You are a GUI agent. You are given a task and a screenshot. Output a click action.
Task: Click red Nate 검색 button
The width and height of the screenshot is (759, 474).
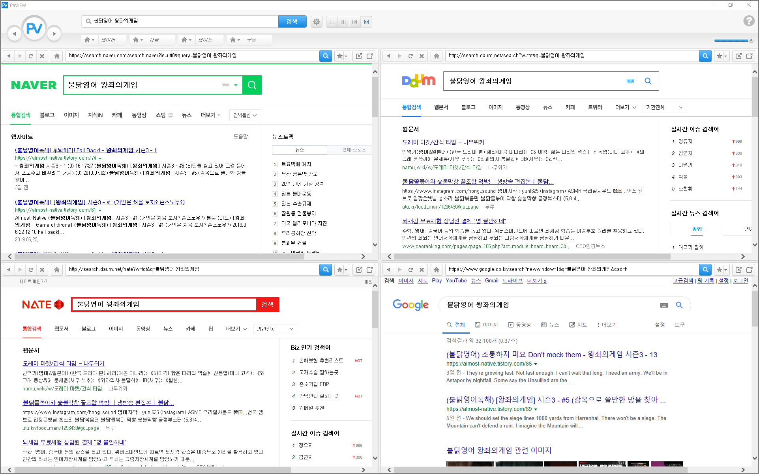pyautogui.click(x=268, y=304)
